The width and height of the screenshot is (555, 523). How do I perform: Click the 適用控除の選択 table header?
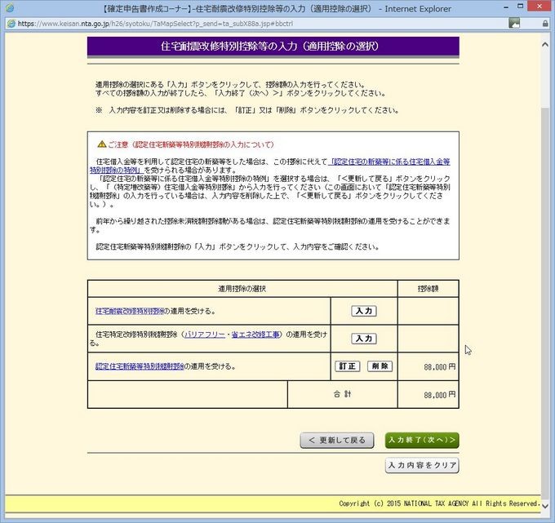(242, 289)
